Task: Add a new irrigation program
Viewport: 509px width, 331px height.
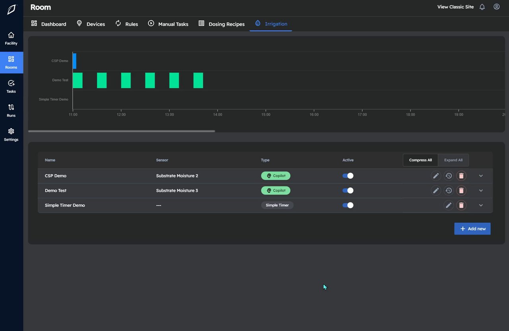Action: tap(472, 229)
